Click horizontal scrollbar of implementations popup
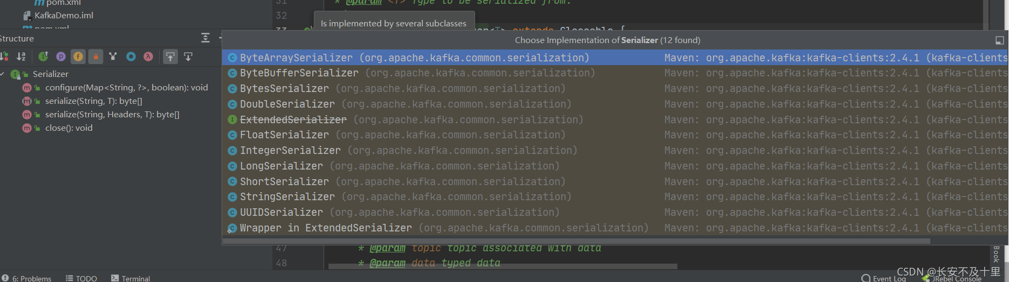The width and height of the screenshot is (1009, 282). pyautogui.click(x=576, y=241)
